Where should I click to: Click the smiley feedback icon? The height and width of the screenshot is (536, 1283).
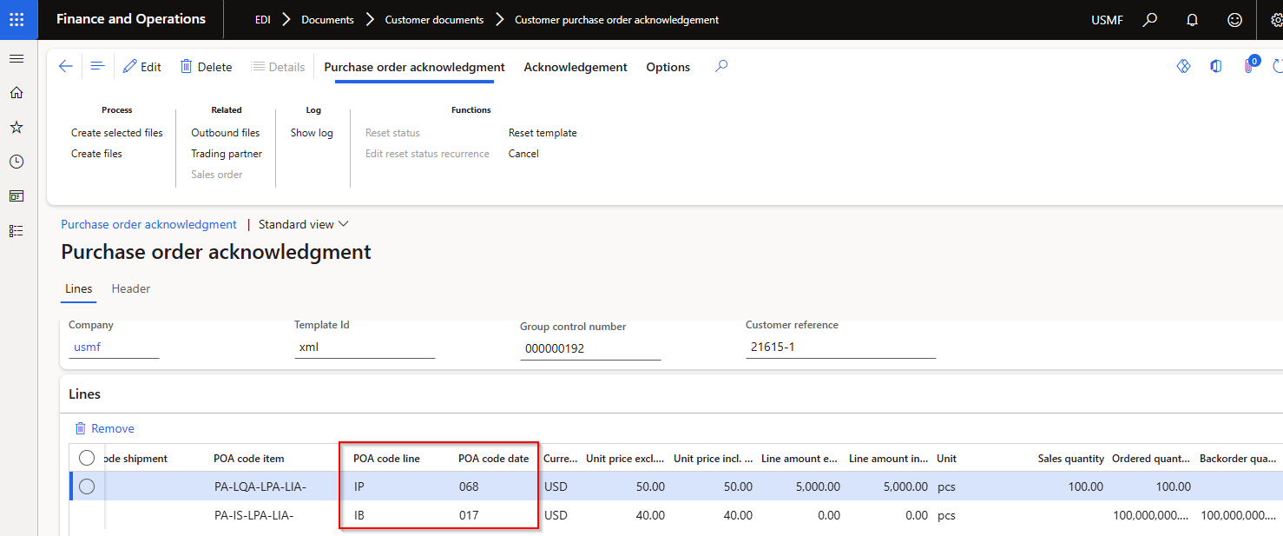pos(1234,19)
